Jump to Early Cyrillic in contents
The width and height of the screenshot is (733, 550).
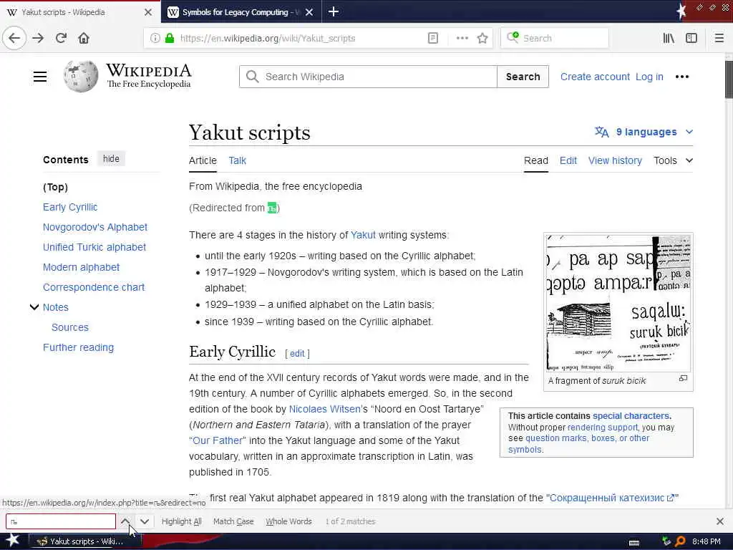pos(70,207)
